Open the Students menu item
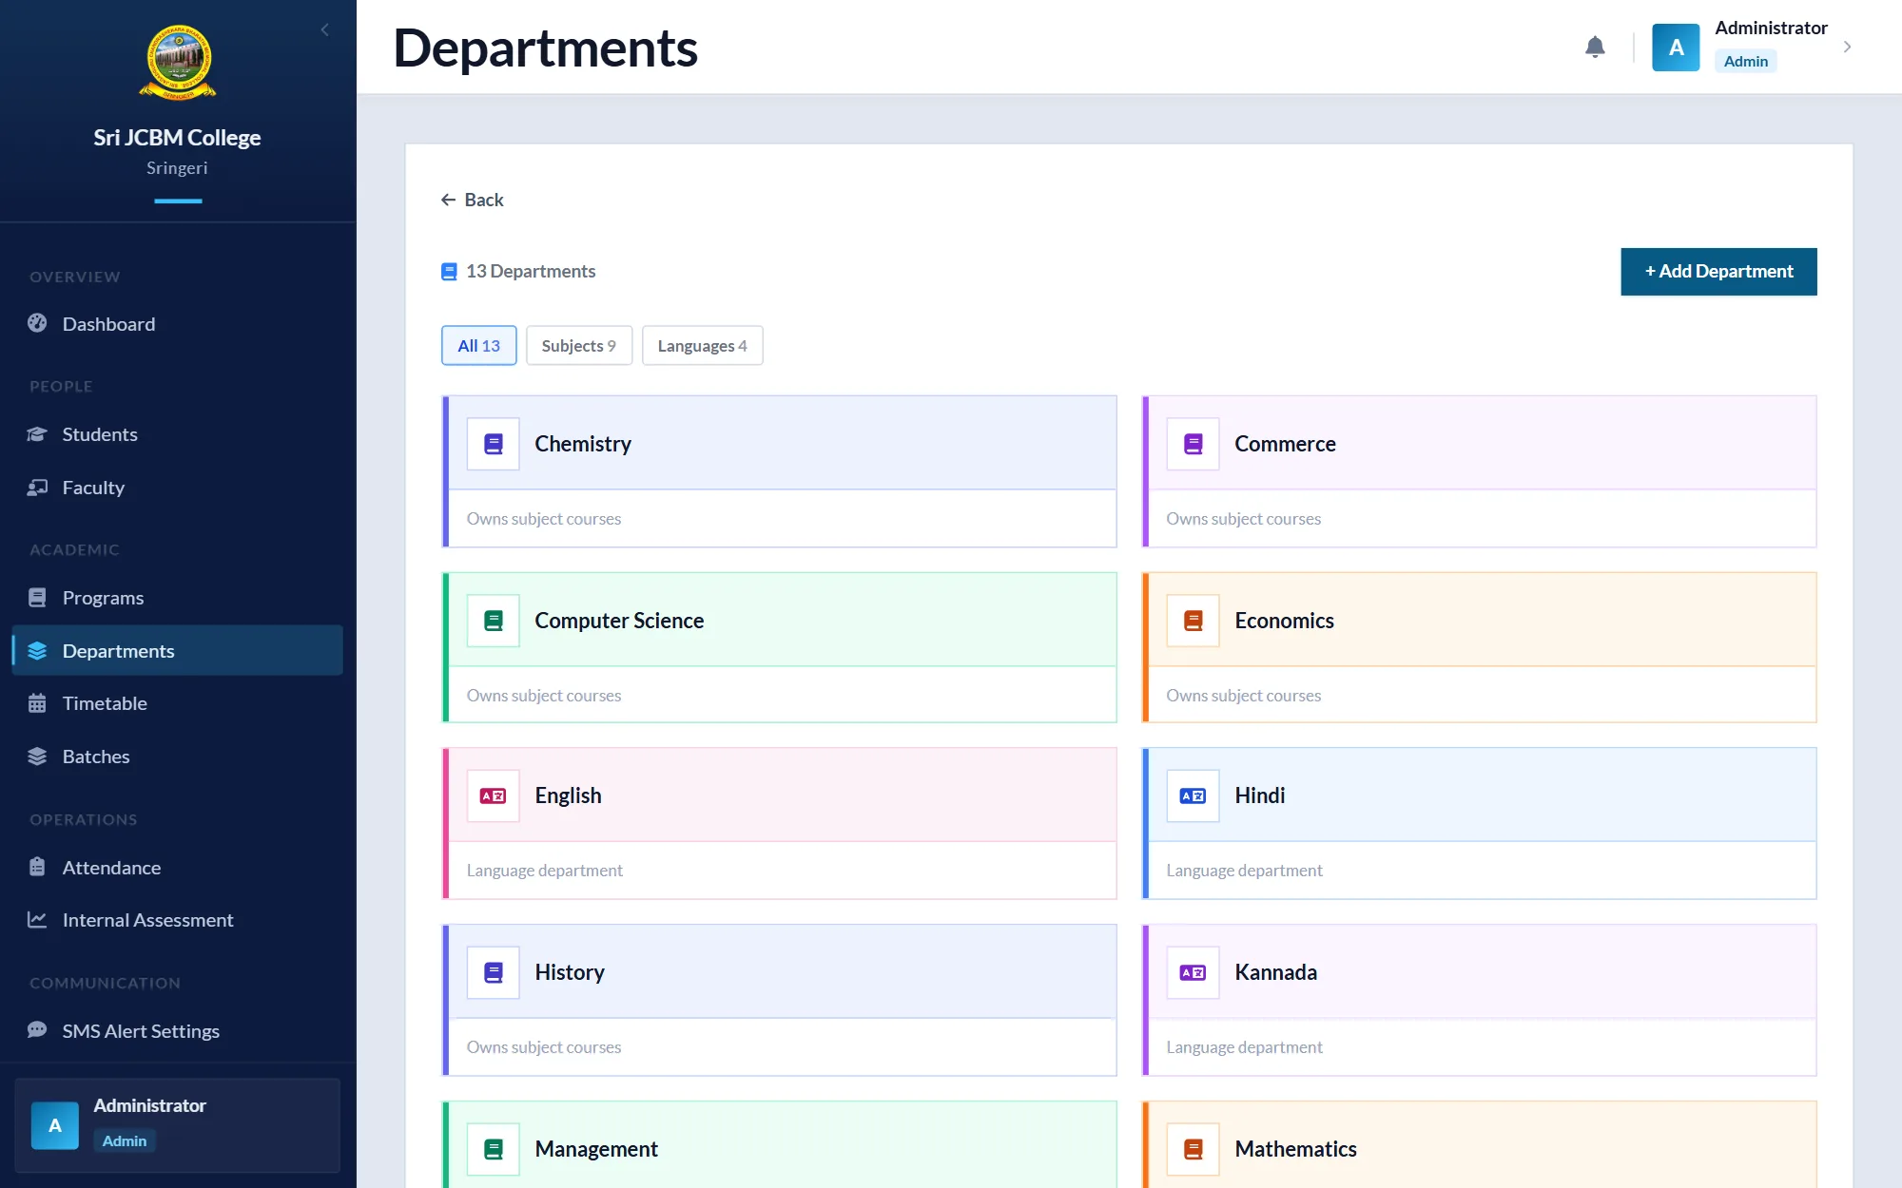Viewport: 1902px width, 1188px height. (177, 434)
